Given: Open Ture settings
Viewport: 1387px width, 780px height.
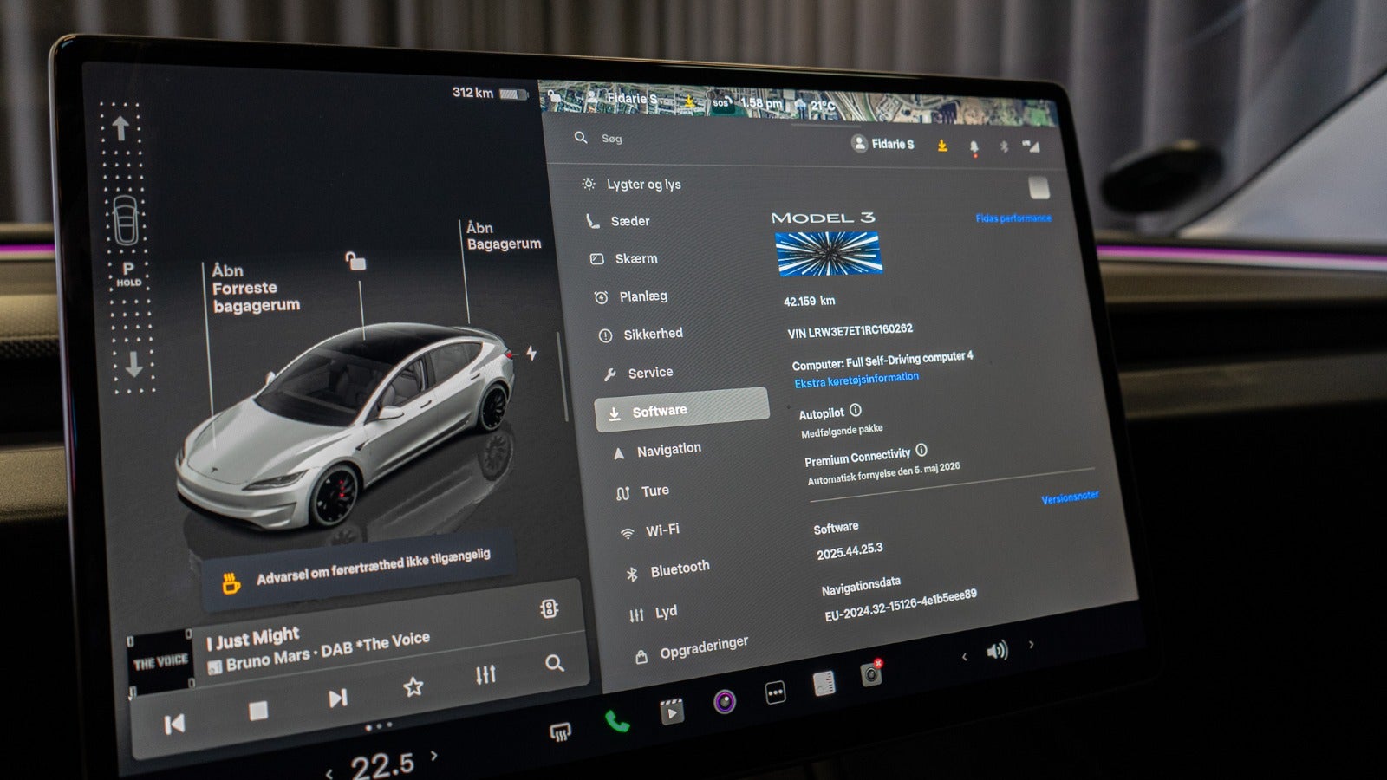Looking at the screenshot, I should [654, 491].
